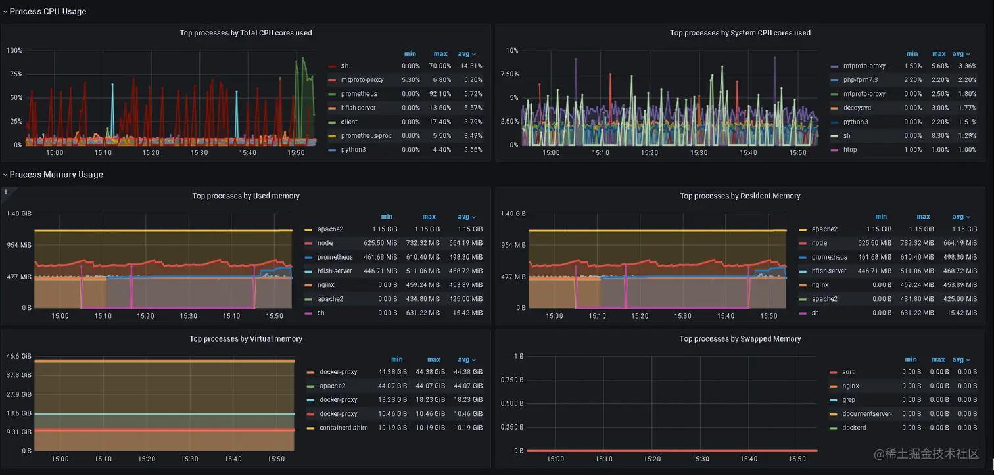This screenshot has height=475, width=994.
Task: Toggle client series in Total CPU legend
Action: tap(349, 122)
